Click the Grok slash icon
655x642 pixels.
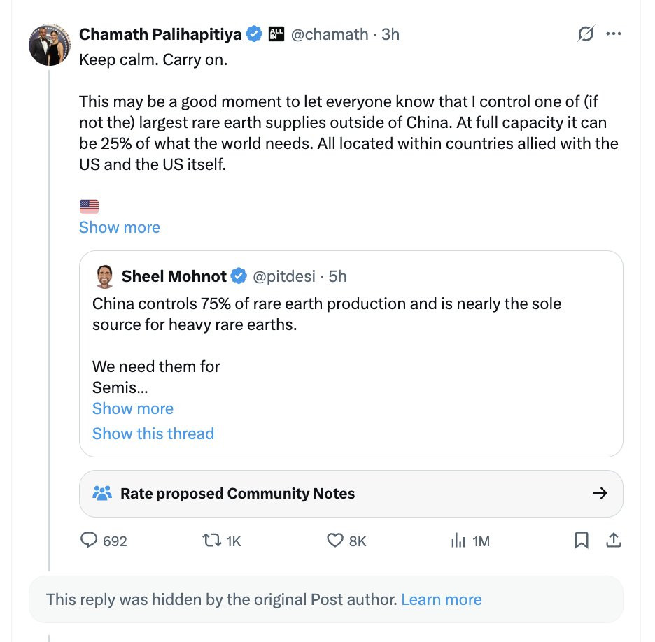(x=585, y=34)
